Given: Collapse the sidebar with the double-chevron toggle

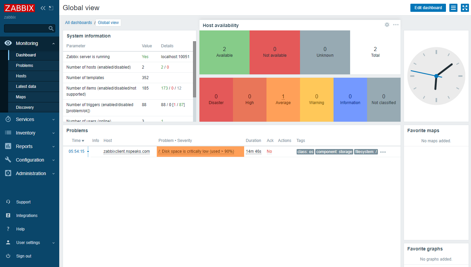Looking at the screenshot, I should pyautogui.click(x=43, y=8).
